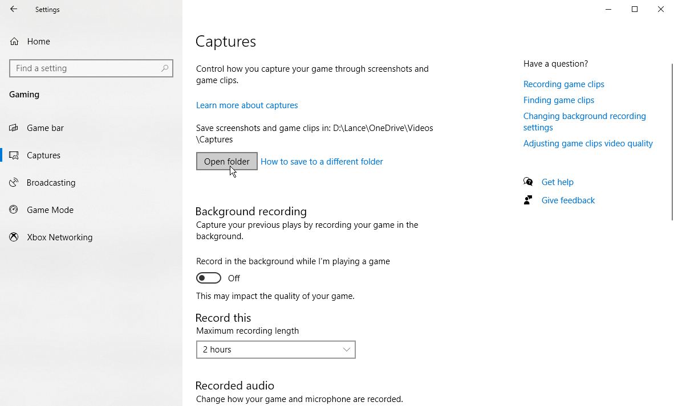Open Learn more about captures link
The image size is (674, 406).
[247, 105]
